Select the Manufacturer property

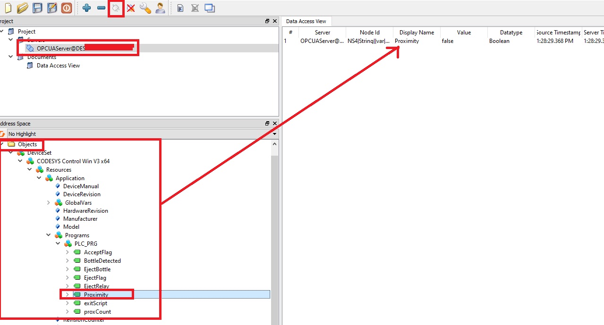tap(80, 219)
